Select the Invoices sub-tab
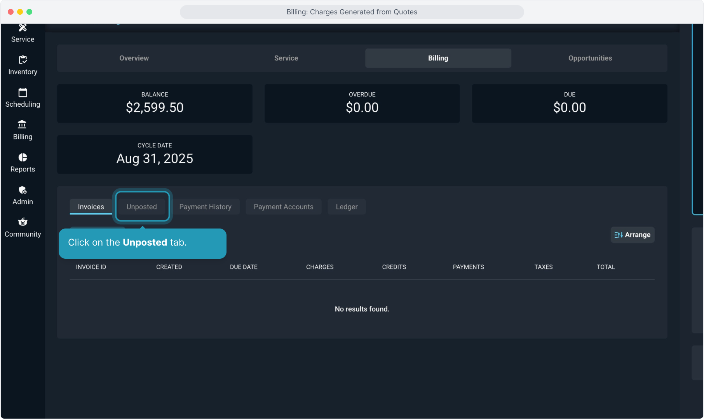This screenshot has height=419, width=704. 91,207
